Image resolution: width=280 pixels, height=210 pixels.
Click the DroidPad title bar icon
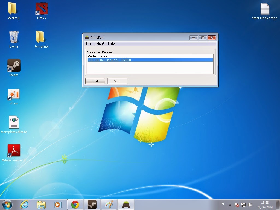click(87, 37)
